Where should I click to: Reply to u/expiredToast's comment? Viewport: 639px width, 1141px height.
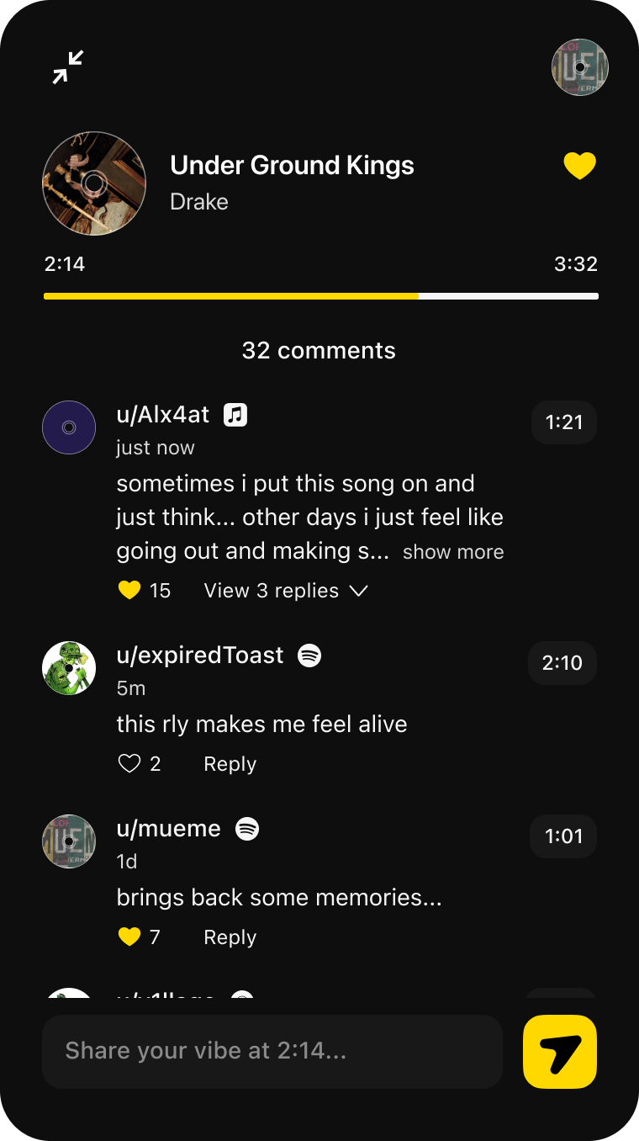coord(230,764)
